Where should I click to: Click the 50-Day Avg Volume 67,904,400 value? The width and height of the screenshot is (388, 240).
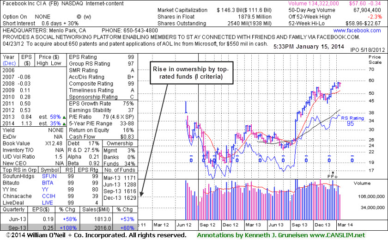click(367, 10)
